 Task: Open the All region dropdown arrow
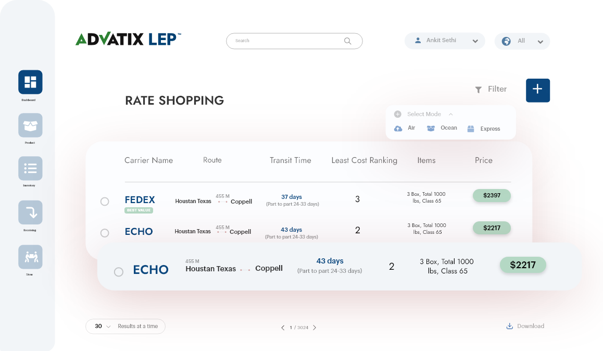(541, 42)
